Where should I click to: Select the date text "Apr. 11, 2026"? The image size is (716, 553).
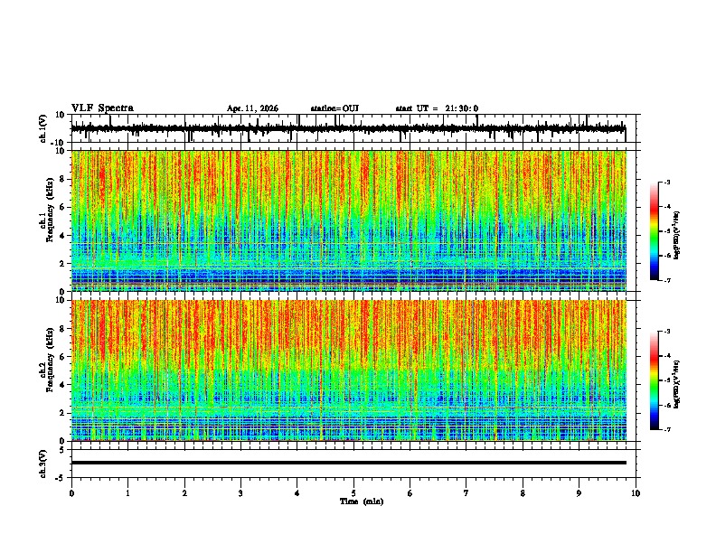coord(252,108)
